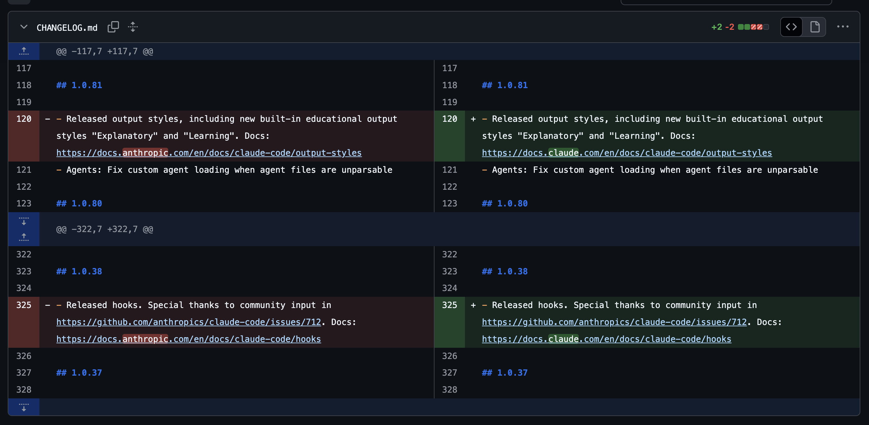Click removed line number 120 on left

[24, 119]
